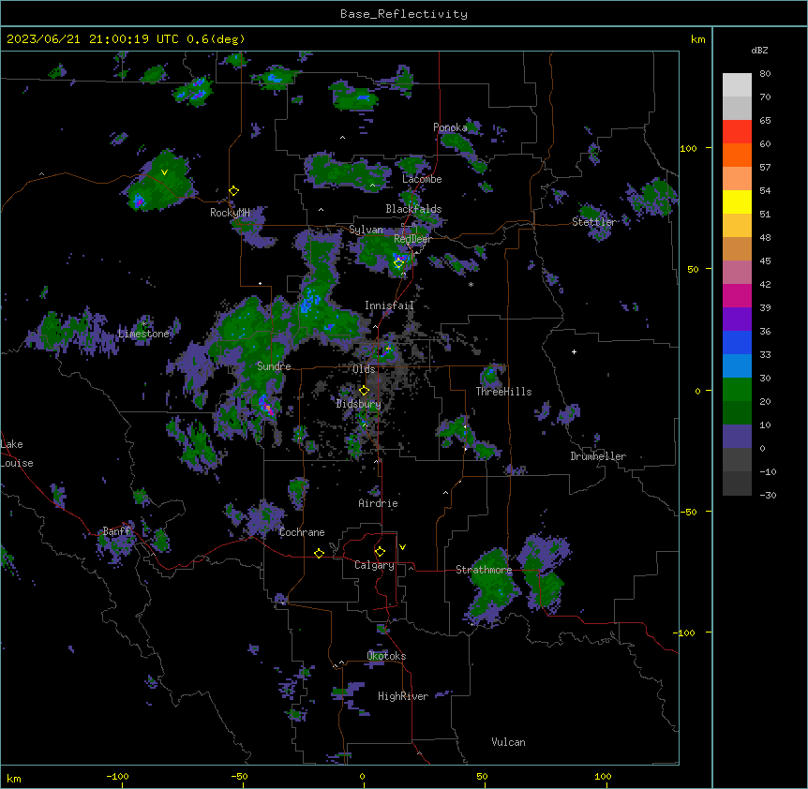Select the yellow 51-54 dBZ legend swatch
This screenshot has height=789, width=808.
click(737, 201)
